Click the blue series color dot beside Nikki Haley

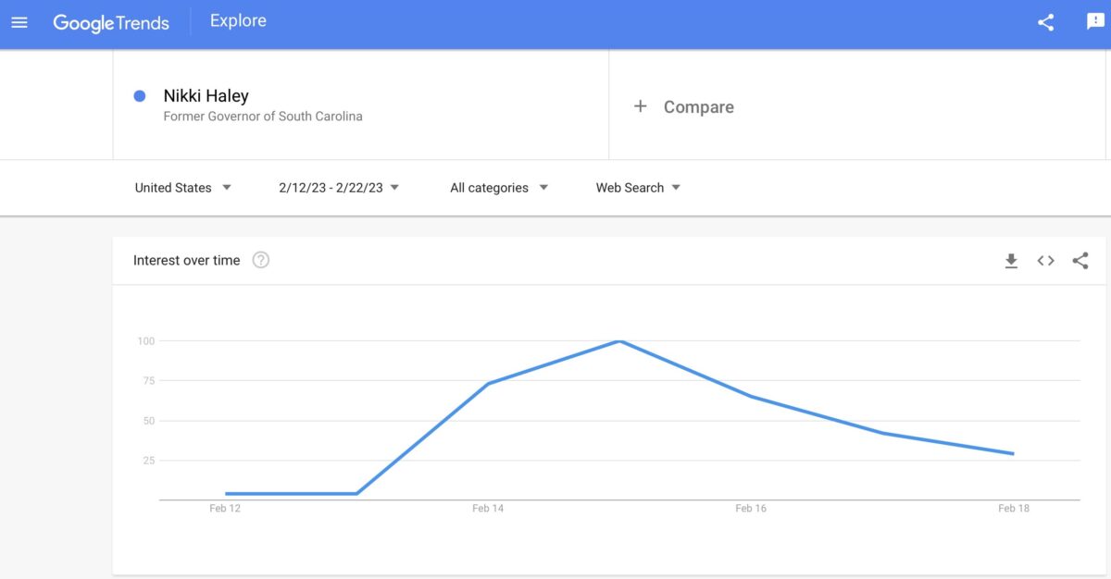click(139, 96)
